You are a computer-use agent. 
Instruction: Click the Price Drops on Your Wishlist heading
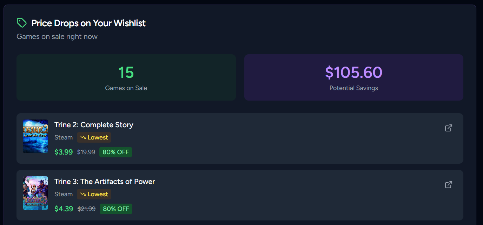pyautogui.click(x=88, y=23)
